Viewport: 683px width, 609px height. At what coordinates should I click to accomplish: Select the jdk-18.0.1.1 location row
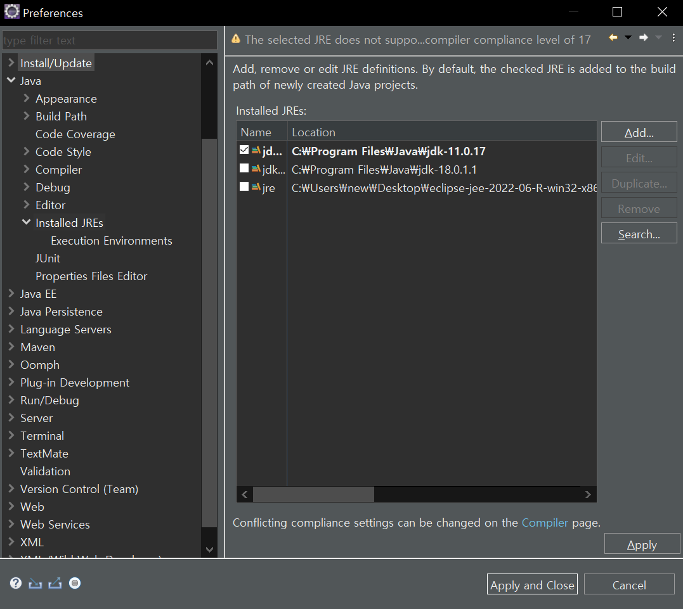pos(384,170)
